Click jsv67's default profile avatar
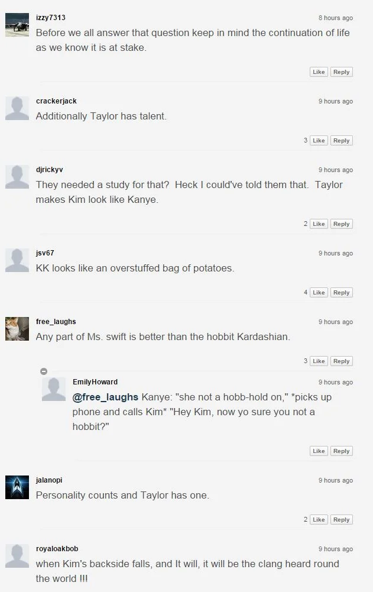Screen dimensions: 373x592 pos(17,260)
